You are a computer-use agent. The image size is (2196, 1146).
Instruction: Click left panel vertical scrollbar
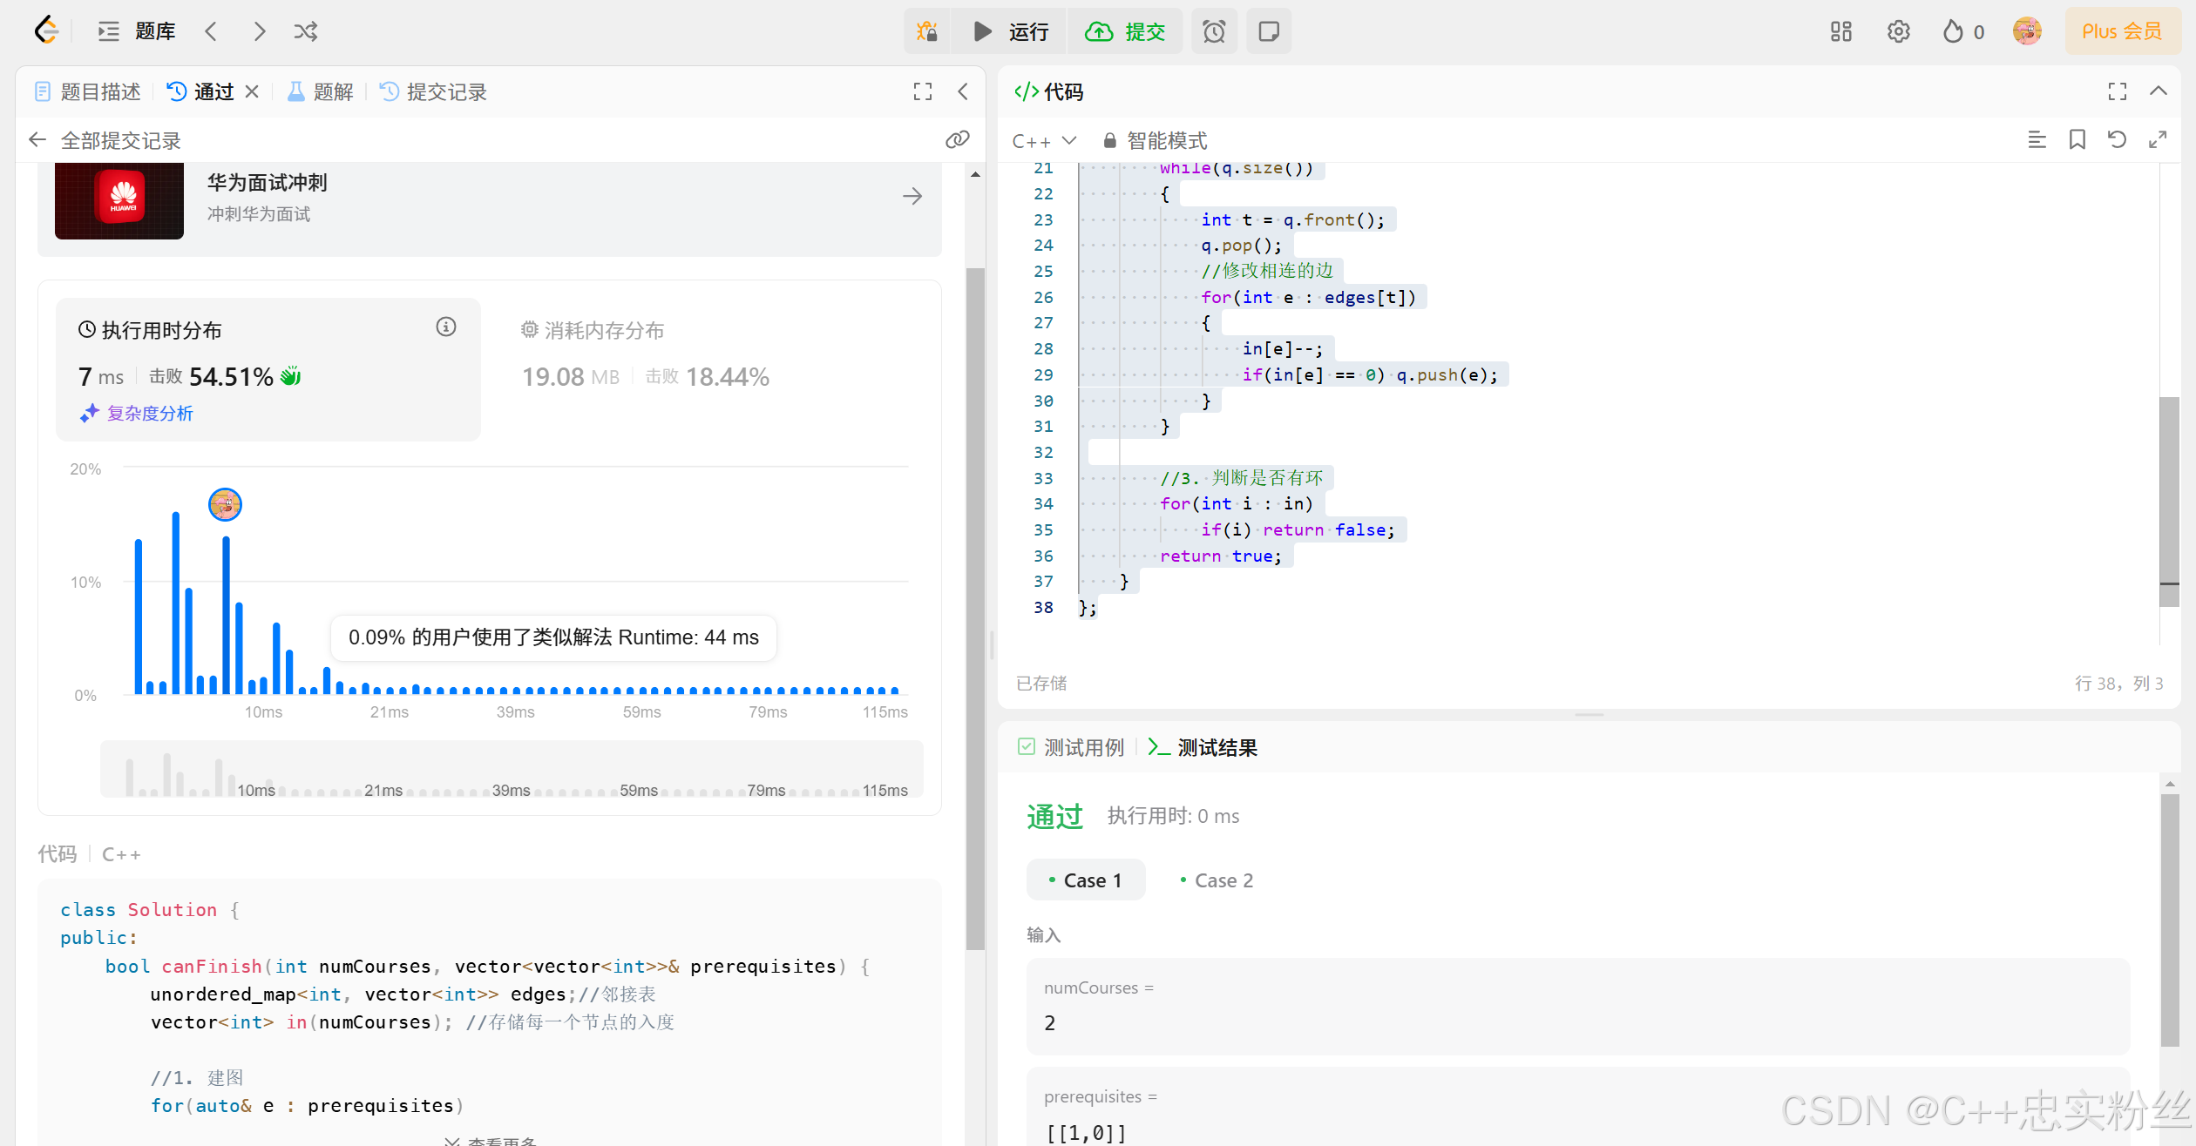coord(975,609)
